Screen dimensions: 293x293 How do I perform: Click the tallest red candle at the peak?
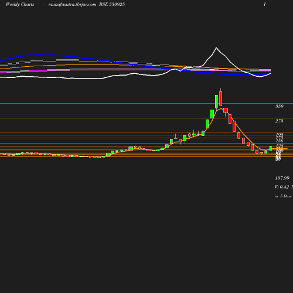221,98
